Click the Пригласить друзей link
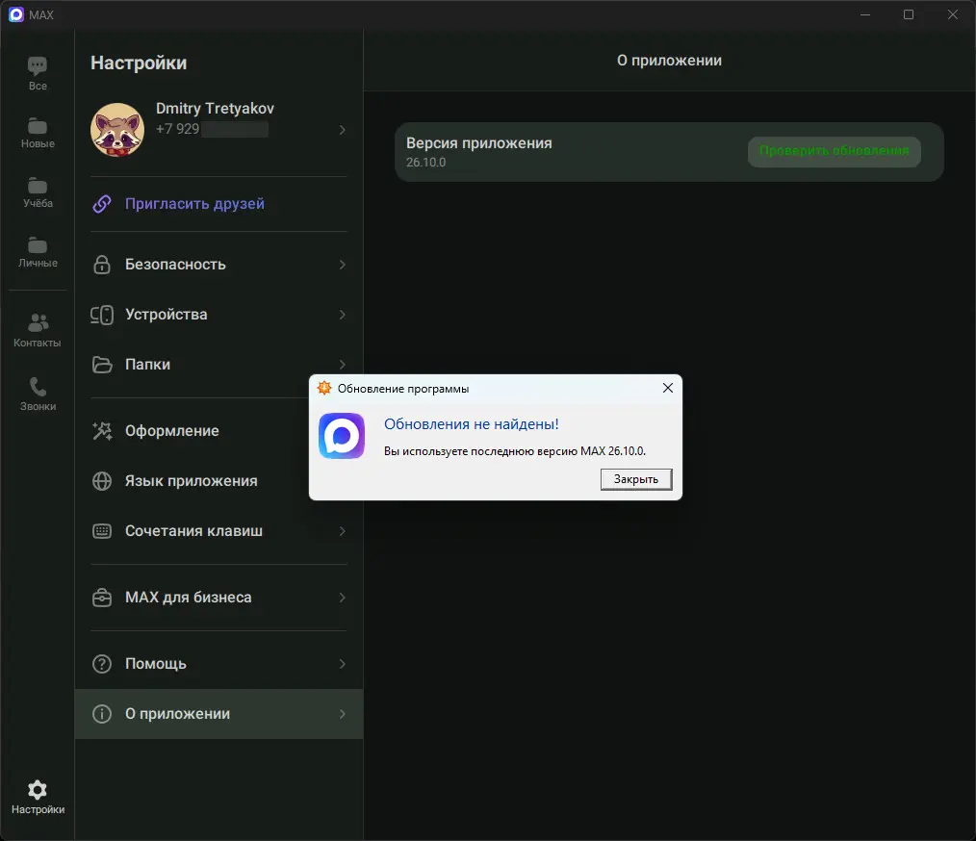976x841 pixels. [x=194, y=204]
